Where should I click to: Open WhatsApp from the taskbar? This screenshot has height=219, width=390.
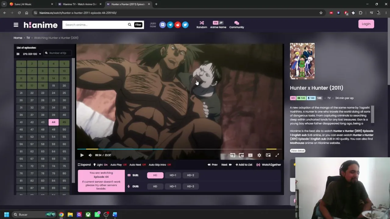pyautogui.click(x=97, y=215)
